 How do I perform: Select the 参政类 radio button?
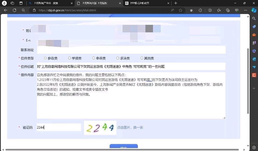tap(45, 58)
